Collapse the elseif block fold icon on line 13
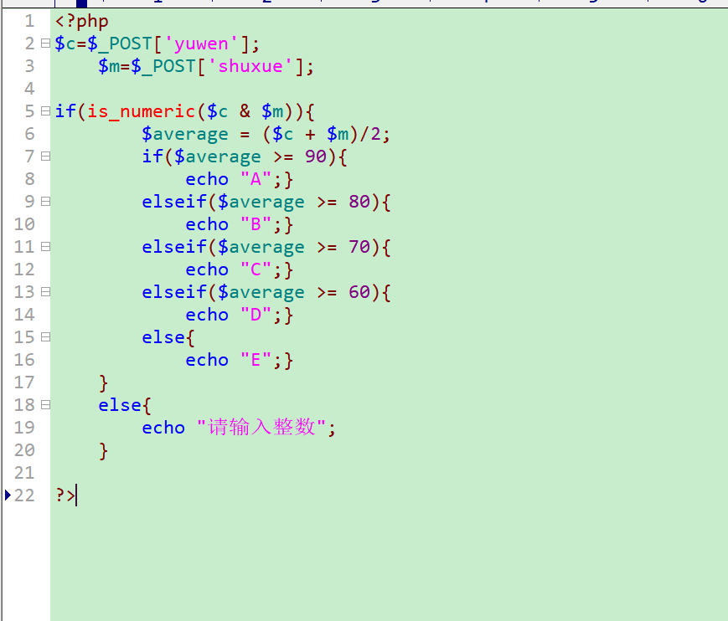The width and height of the screenshot is (728, 621). 45,291
